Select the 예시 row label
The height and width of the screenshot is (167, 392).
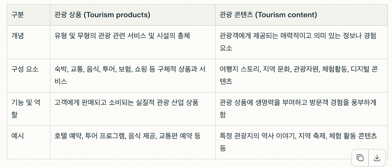[29, 142]
